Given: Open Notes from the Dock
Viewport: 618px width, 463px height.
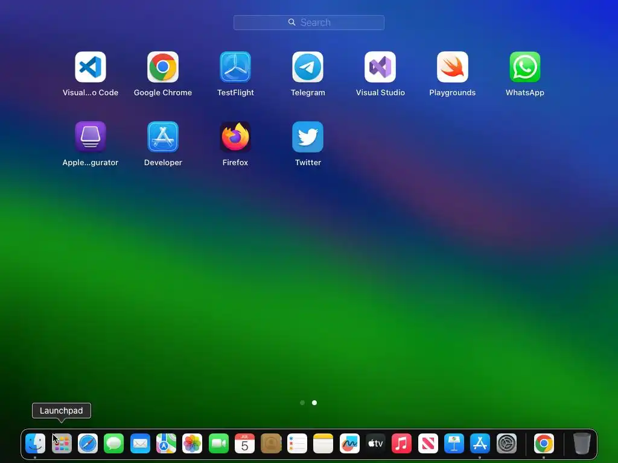Looking at the screenshot, I should pyautogui.click(x=323, y=444).
